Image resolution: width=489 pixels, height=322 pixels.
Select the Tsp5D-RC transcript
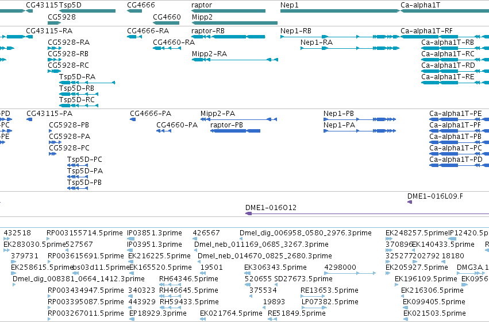coord(79,106)
